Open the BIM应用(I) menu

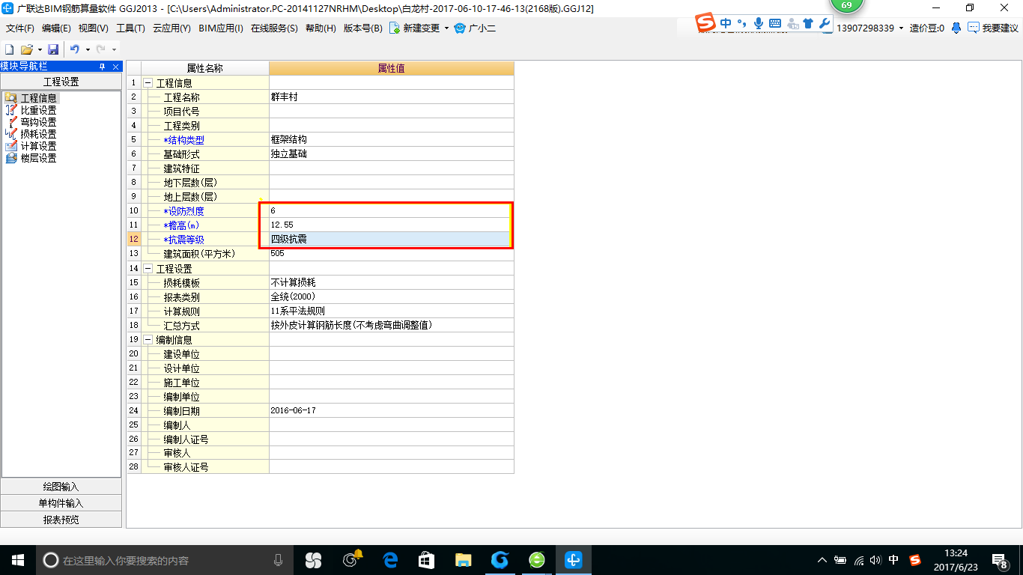[221, 28]
